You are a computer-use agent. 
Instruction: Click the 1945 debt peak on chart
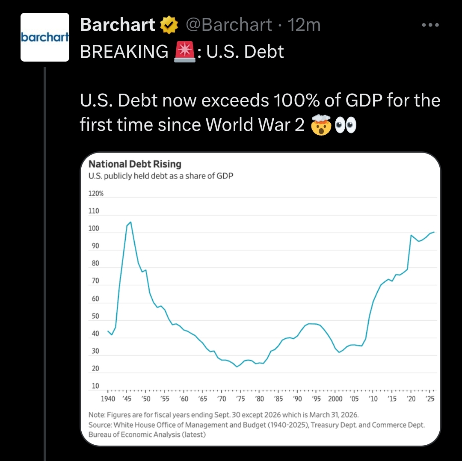click(x=130, y=222)
